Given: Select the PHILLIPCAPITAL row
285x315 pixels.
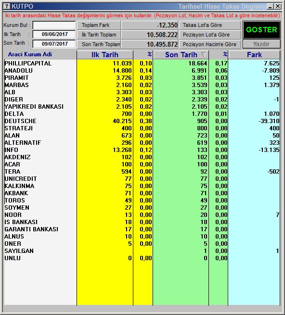Looking at the screenshot, I should click(142, 63).
